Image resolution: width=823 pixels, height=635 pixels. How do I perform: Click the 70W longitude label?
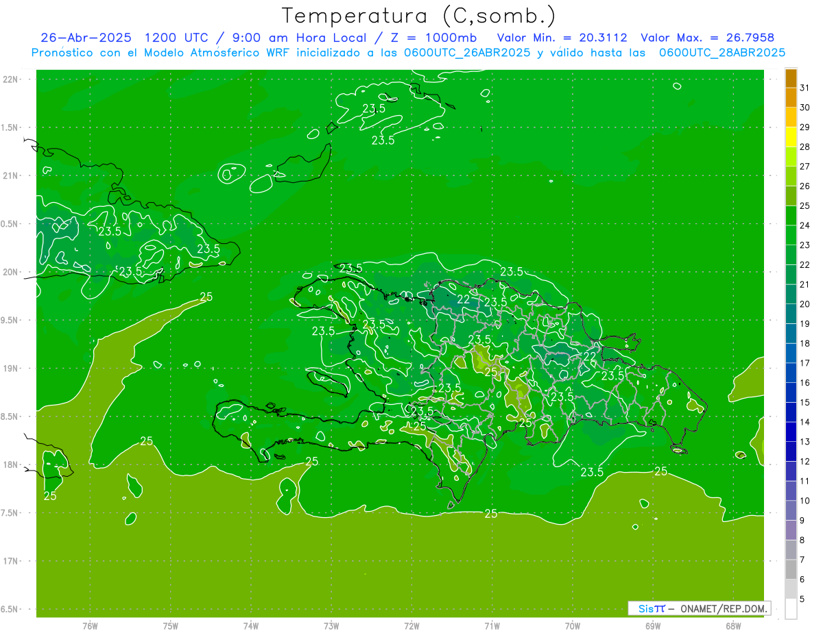click(572, 626)
